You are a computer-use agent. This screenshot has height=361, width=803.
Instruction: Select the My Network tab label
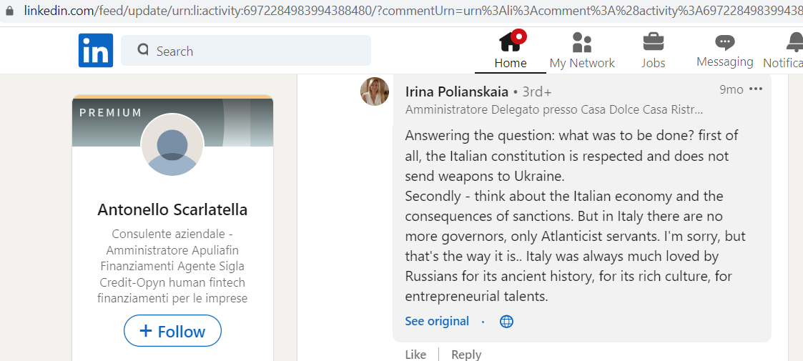click(x=582, y=63)
